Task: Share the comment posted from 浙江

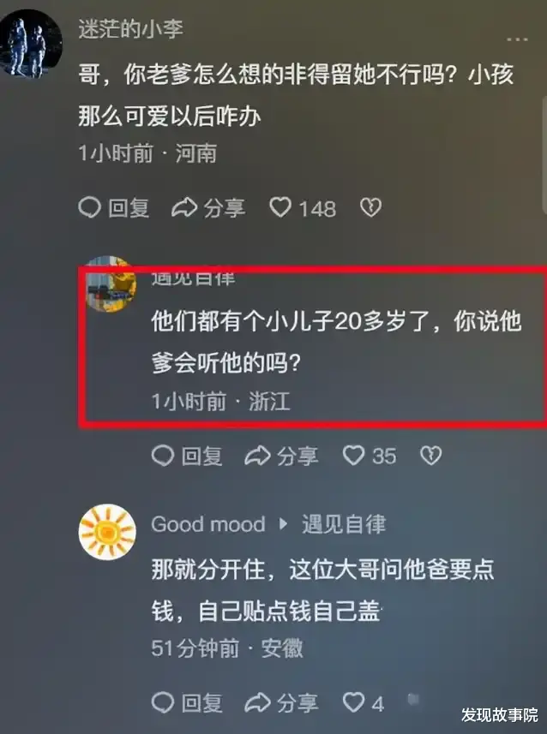Action: (x=257, y=455)
